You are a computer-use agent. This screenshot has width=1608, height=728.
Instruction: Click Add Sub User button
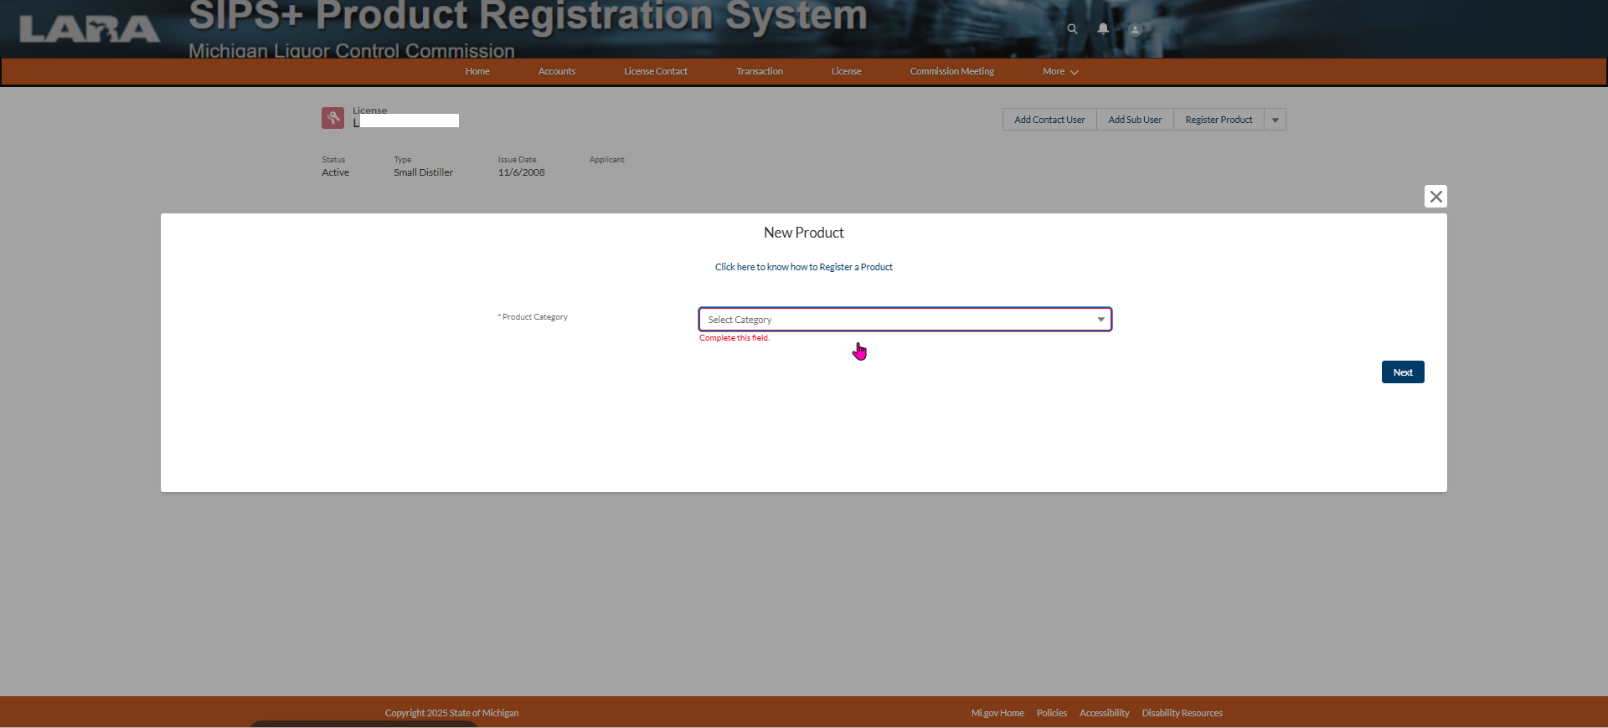pos(1135,120)
